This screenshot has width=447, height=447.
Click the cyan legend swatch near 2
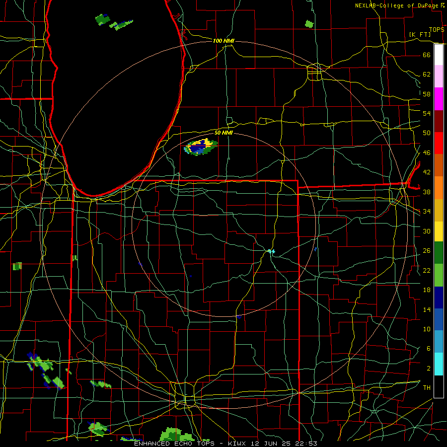coord(439,364)
